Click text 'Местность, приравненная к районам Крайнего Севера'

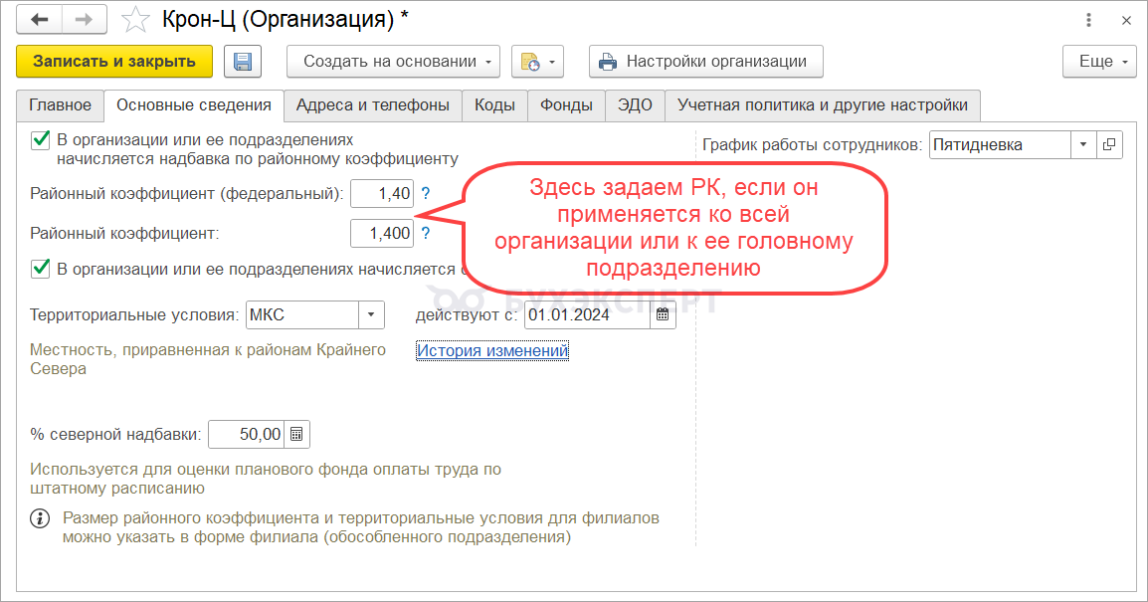point(208,359)
